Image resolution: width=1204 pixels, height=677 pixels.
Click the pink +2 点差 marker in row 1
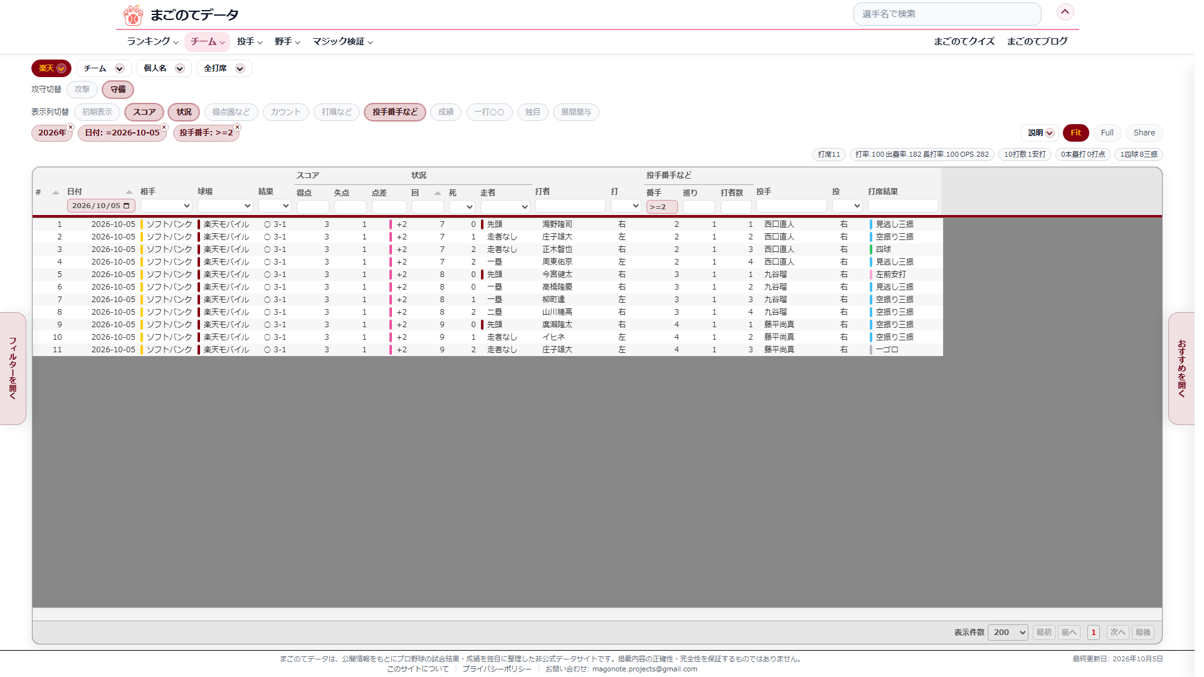tap(391, 224)
